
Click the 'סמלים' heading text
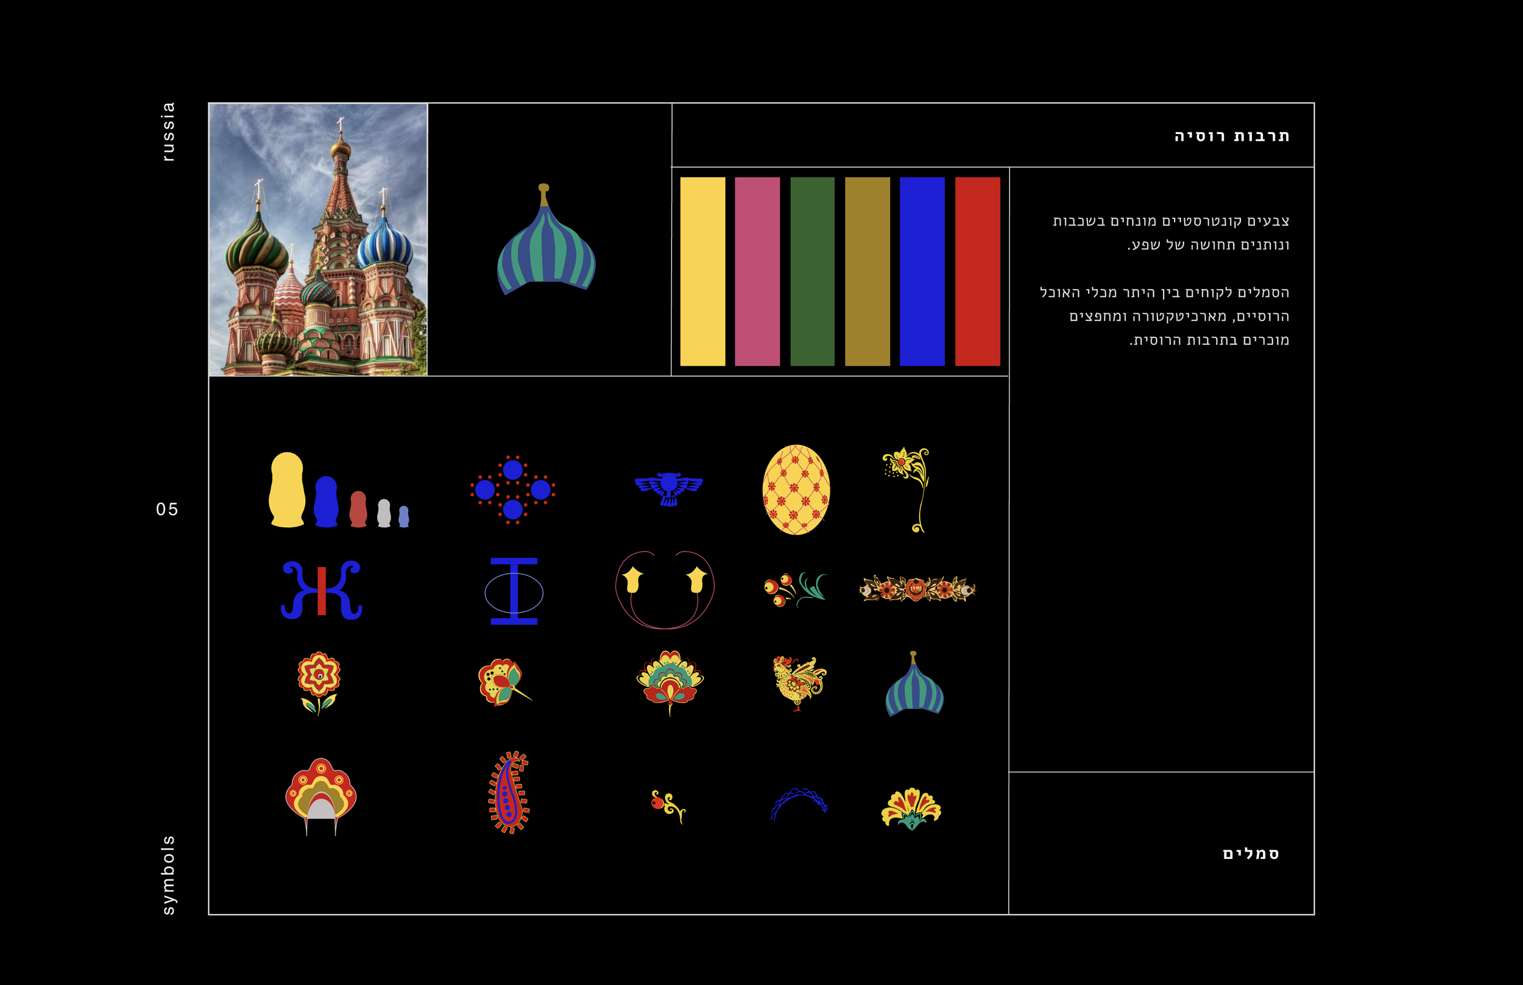(x=1250, y=854)
